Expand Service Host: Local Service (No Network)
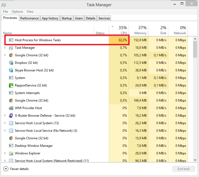199x177 pixels. (5, 131)
